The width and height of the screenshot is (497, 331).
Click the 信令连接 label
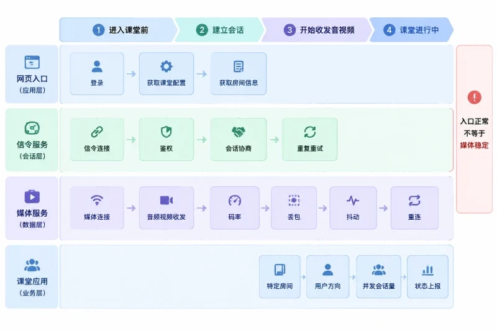(97, 148)
